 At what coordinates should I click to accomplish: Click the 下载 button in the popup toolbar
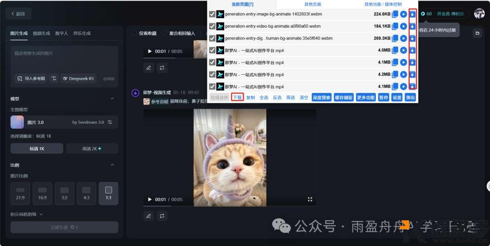237,97
